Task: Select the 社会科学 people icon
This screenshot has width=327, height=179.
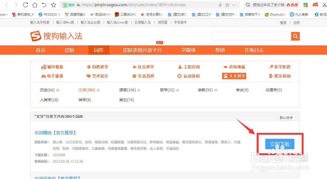Action: click(135, 67)
